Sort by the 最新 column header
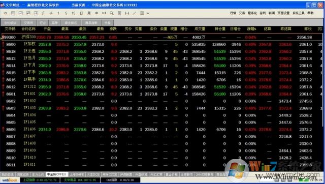 [x=100, y=29]
